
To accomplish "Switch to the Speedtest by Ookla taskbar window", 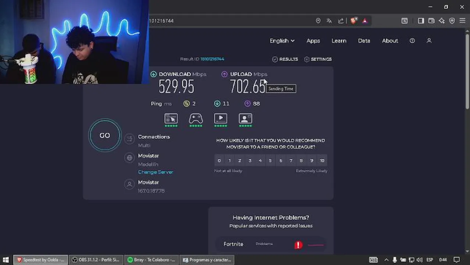I will point(40,260).
